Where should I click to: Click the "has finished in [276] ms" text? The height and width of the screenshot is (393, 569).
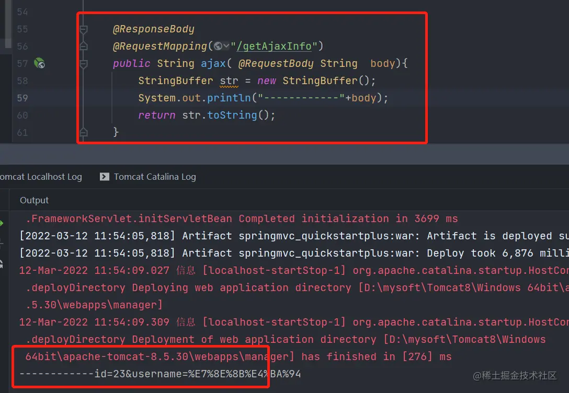click(377, 357)
